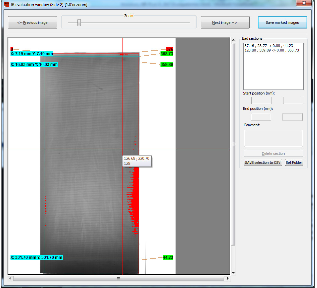Click inside the Comment text box

click(273, 138)
